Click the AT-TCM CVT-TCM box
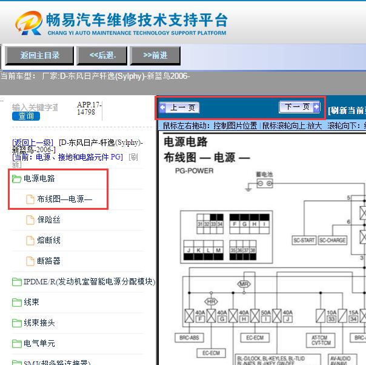This screenshot has height=365, width=366. point(321,340)
